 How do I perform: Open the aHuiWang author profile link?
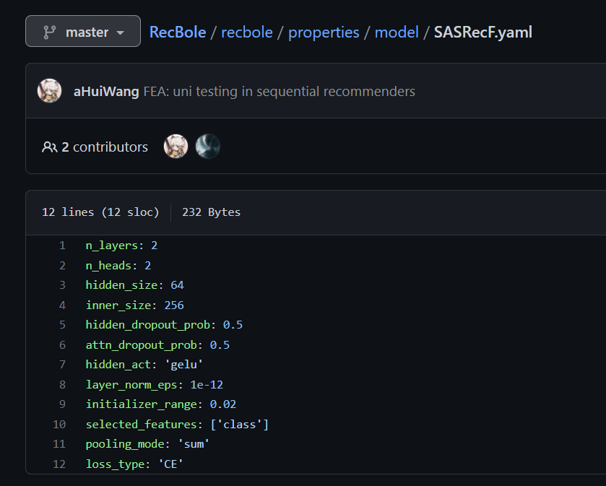tap(106, 92)
